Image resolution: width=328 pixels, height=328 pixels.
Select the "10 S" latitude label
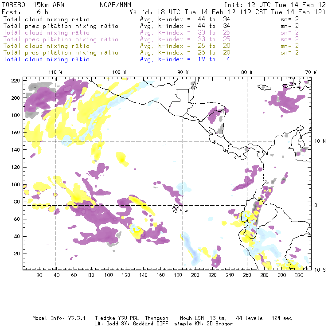320,270
